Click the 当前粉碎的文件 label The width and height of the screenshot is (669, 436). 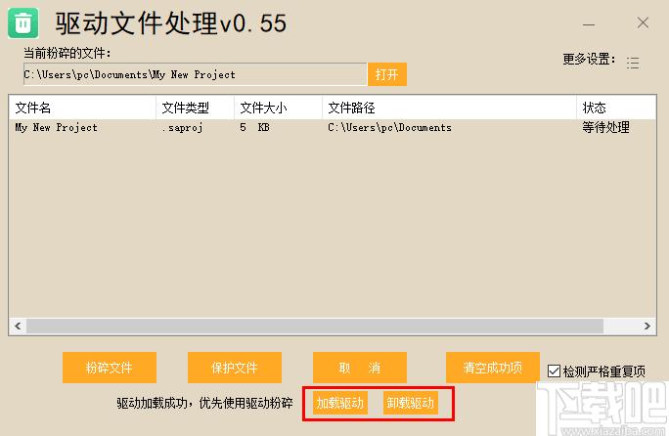pos(67,54)
